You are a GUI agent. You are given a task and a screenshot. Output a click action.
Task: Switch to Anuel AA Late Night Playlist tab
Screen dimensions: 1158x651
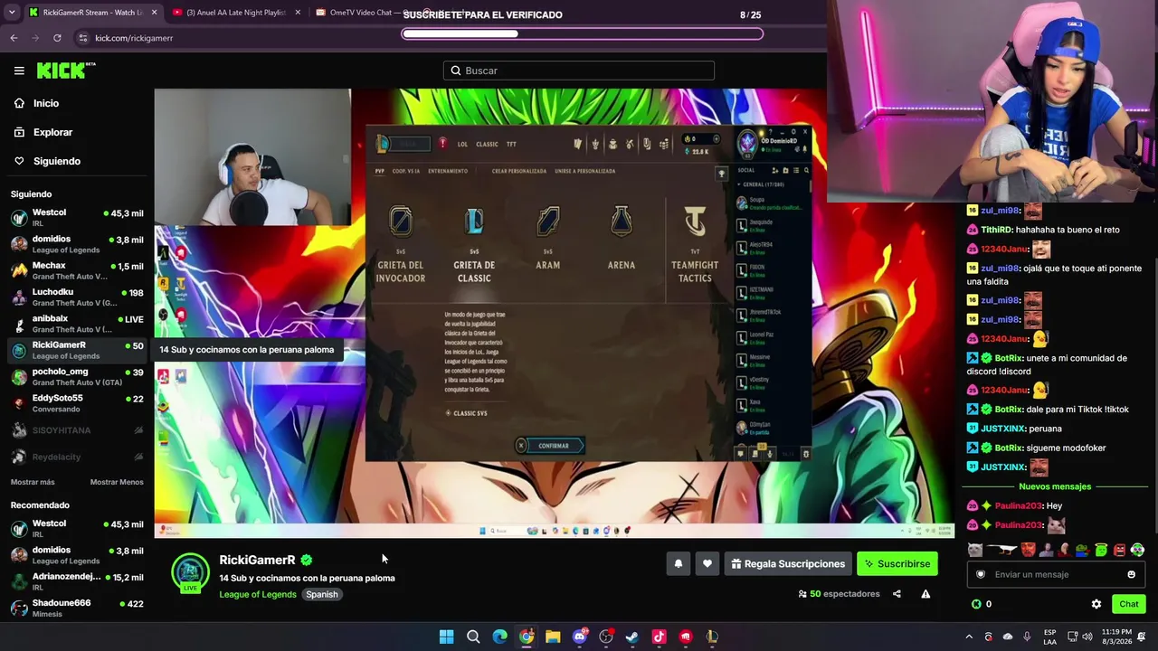coord(236,13)
